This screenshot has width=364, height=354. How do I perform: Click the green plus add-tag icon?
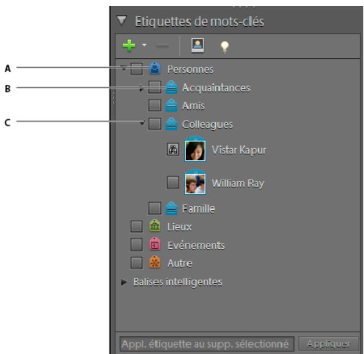[129, 45]
